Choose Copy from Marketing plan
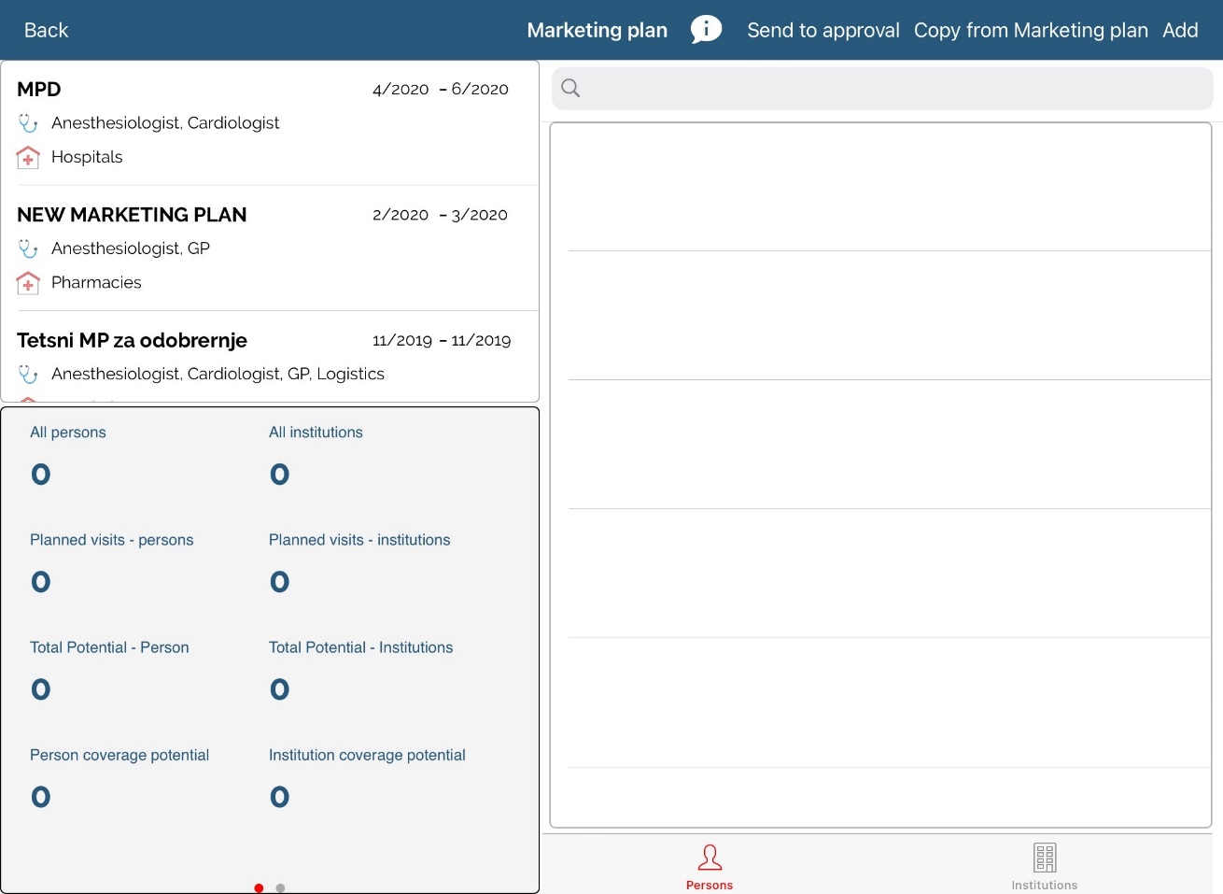 (x=1031, y=30)
